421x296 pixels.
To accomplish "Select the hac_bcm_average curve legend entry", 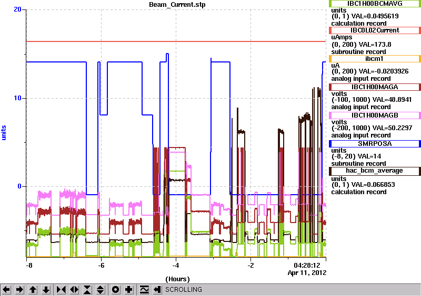I will click(x=375, y=171).
